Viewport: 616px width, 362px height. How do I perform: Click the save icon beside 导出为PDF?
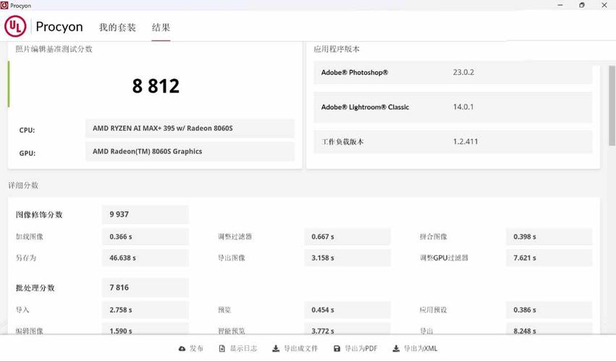(x=337, y=349)
